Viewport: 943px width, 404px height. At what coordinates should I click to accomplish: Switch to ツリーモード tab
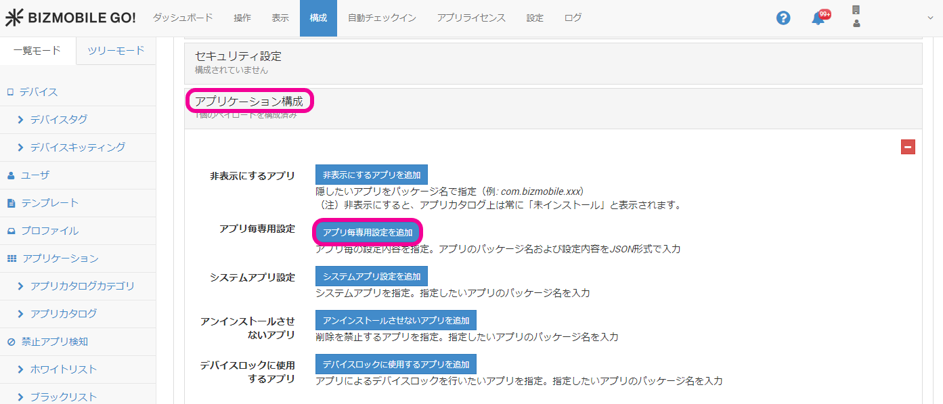[116, 51]
